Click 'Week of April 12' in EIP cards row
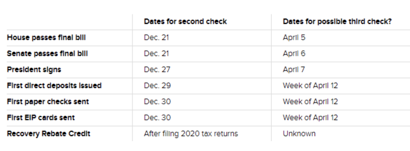This screenshot has width=410, height=151. pyautogui.click(x=310, y=118)
